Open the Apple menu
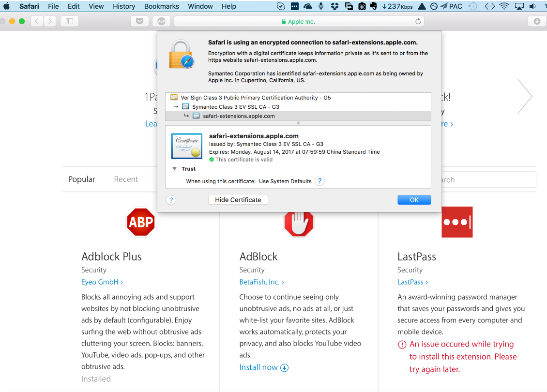The height and width of the screenshot is (392, 547). [7, 6]
